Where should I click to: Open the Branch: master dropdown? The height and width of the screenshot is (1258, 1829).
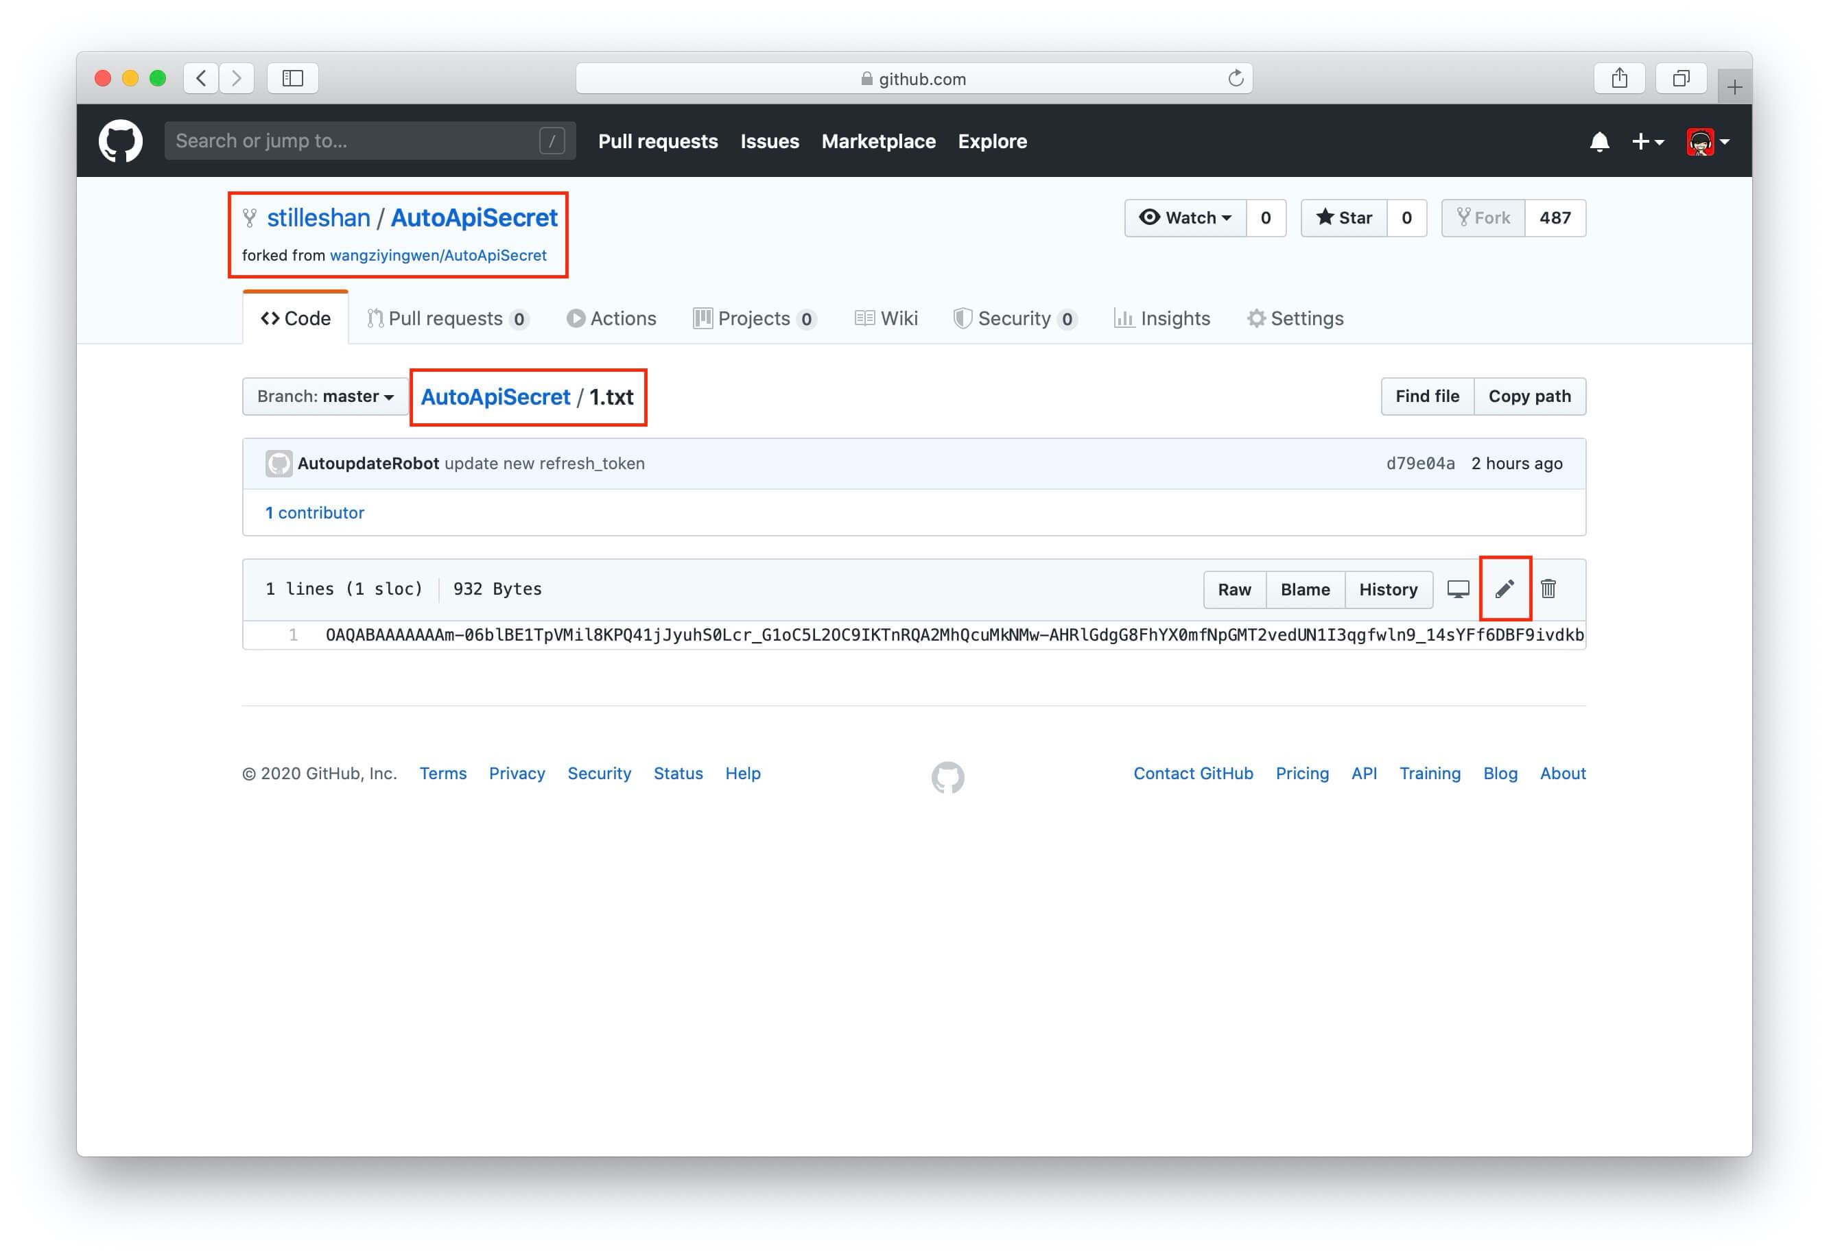coord(326,396)
